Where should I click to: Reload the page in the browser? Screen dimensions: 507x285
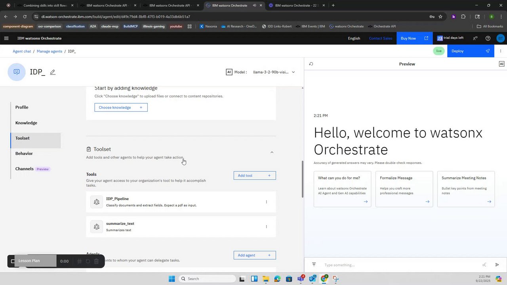click(x=25, y=17)
